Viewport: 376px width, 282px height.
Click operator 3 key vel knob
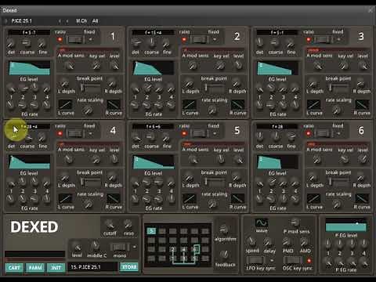(344, 65)
